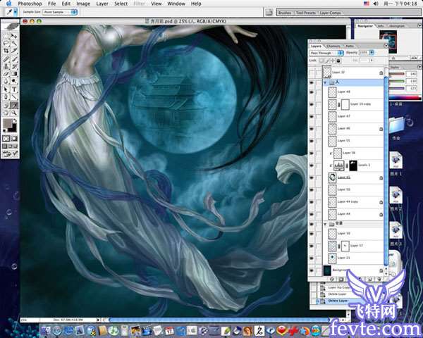
Task: Open the Layer menu
Action: [102, 4]
